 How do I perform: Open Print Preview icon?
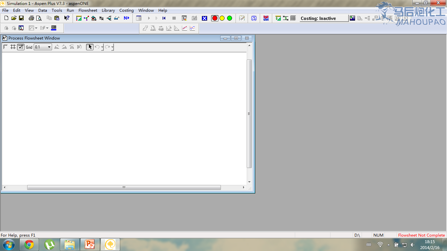[x=39, y=18]
